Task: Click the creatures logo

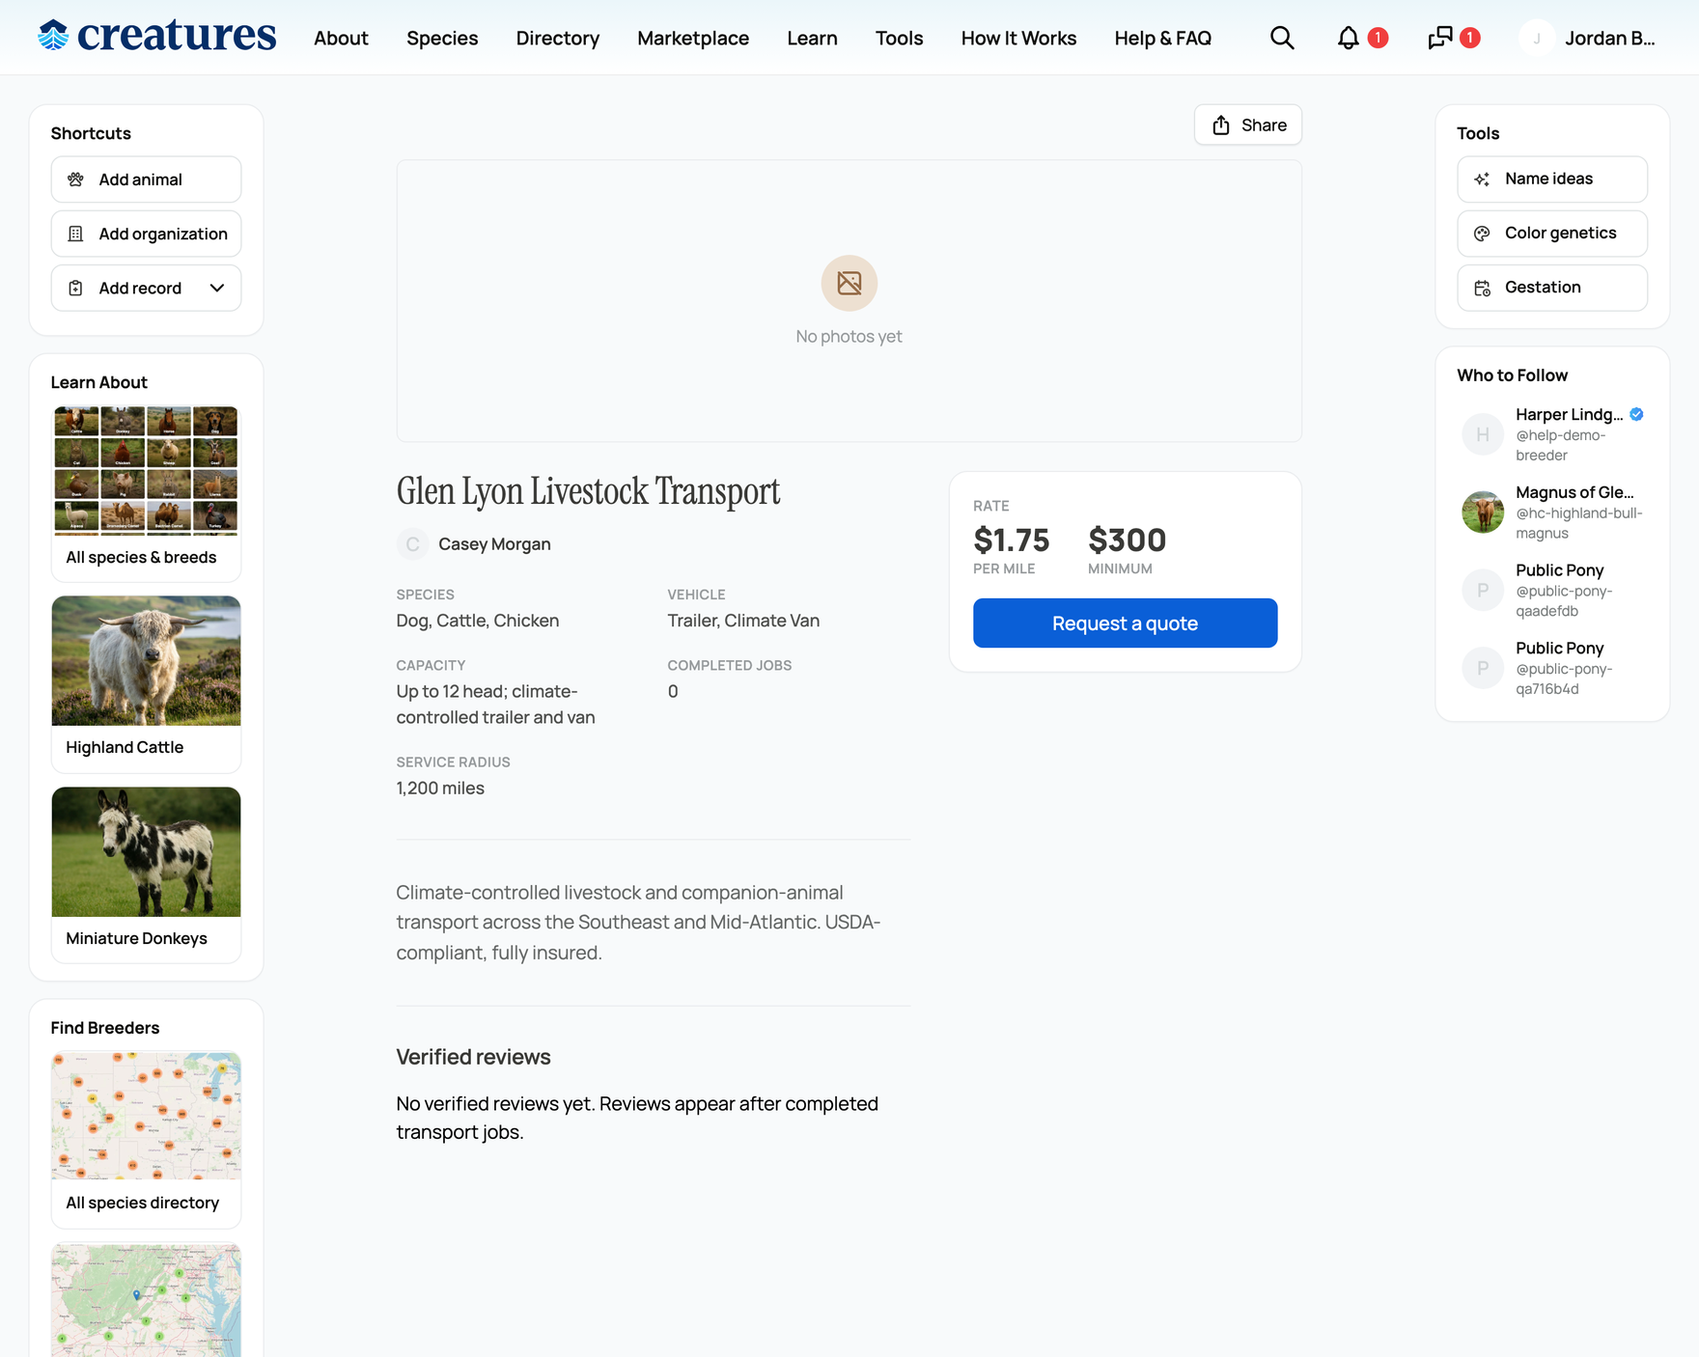Action: coord(157,36)
